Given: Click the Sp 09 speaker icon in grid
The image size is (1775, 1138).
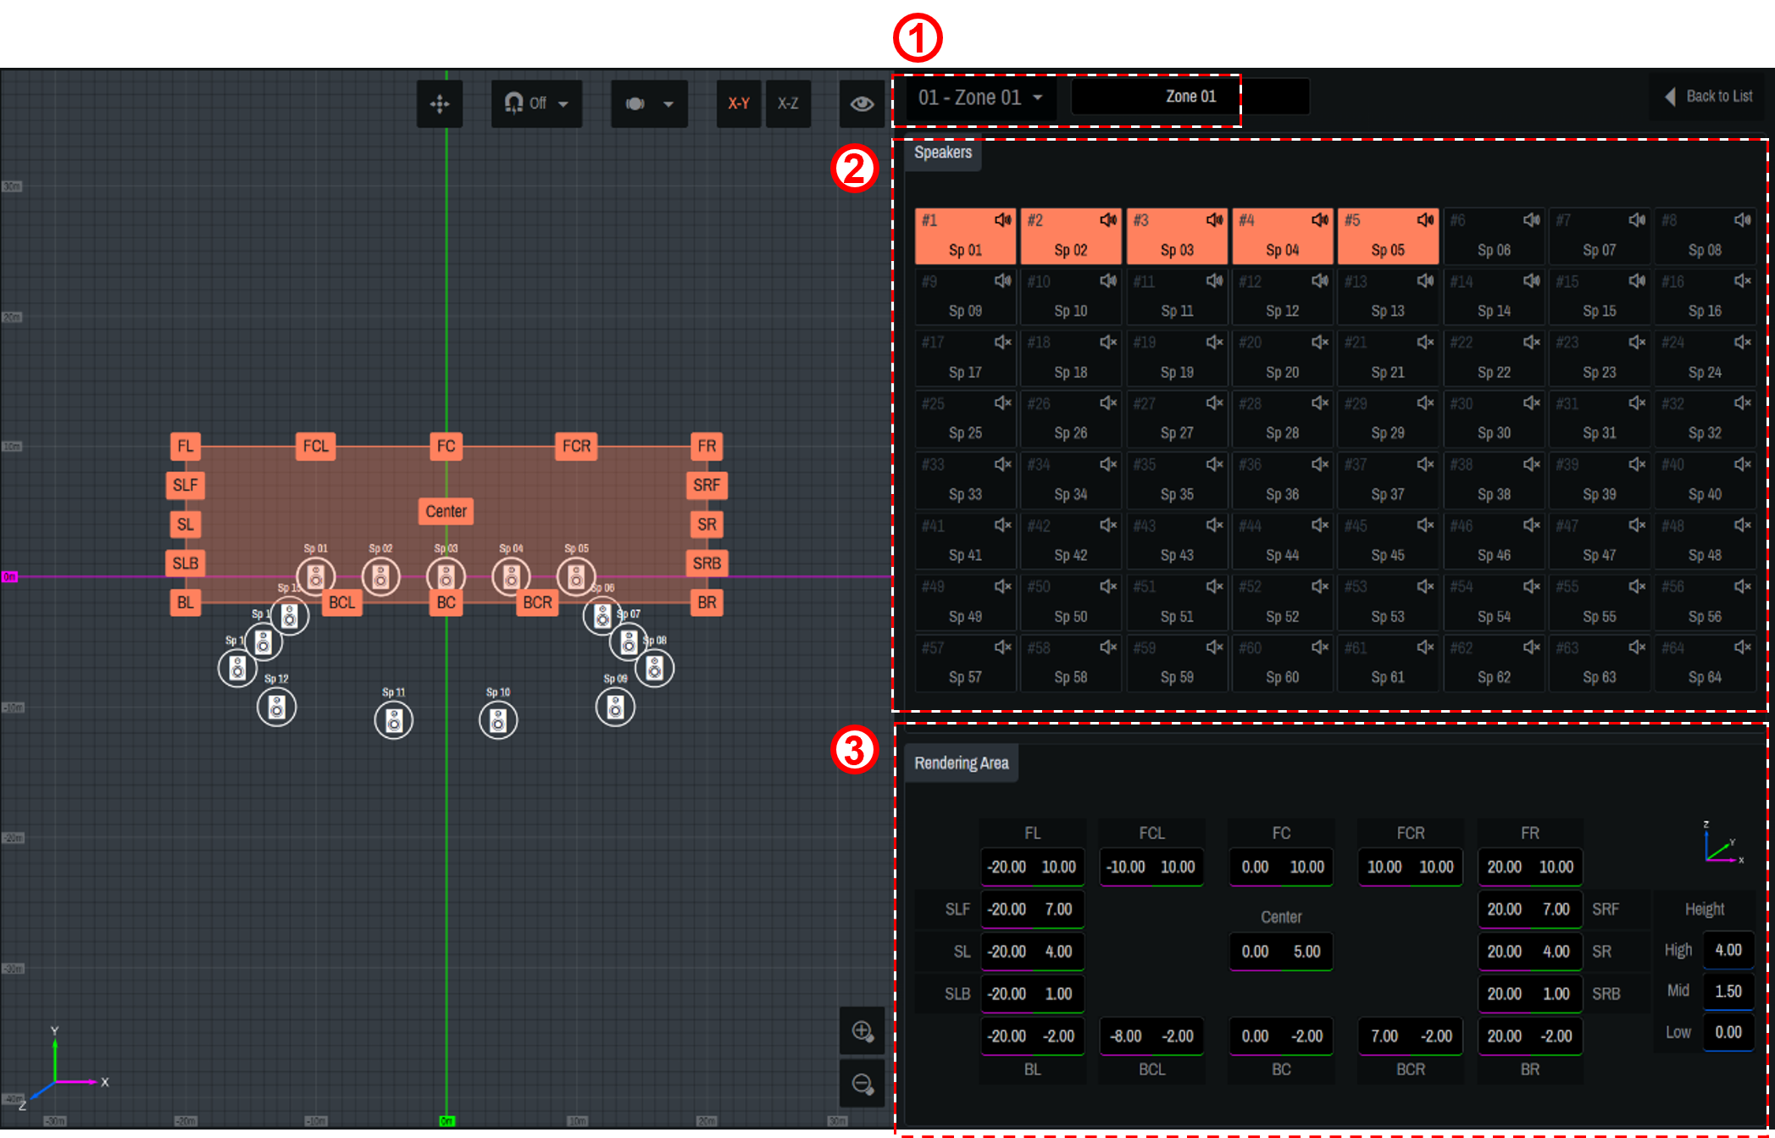Looking at the screenshot, I should (615, 707).
